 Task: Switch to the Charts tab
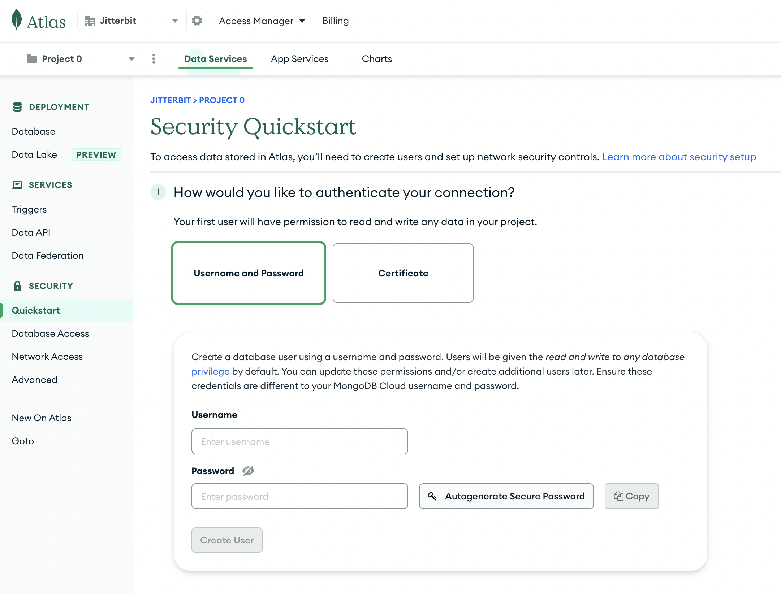(376, 58)
